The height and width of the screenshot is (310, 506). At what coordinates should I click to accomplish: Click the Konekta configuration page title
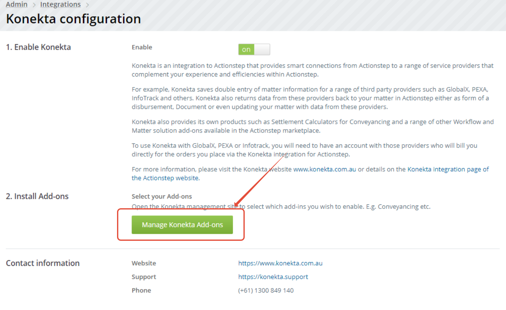point(74,19)
